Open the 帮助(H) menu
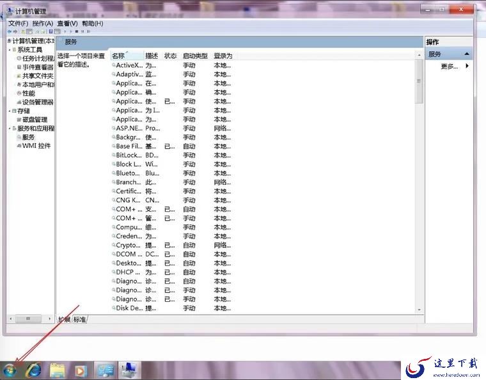The image size is (486, 380). (x=92, y=23)
